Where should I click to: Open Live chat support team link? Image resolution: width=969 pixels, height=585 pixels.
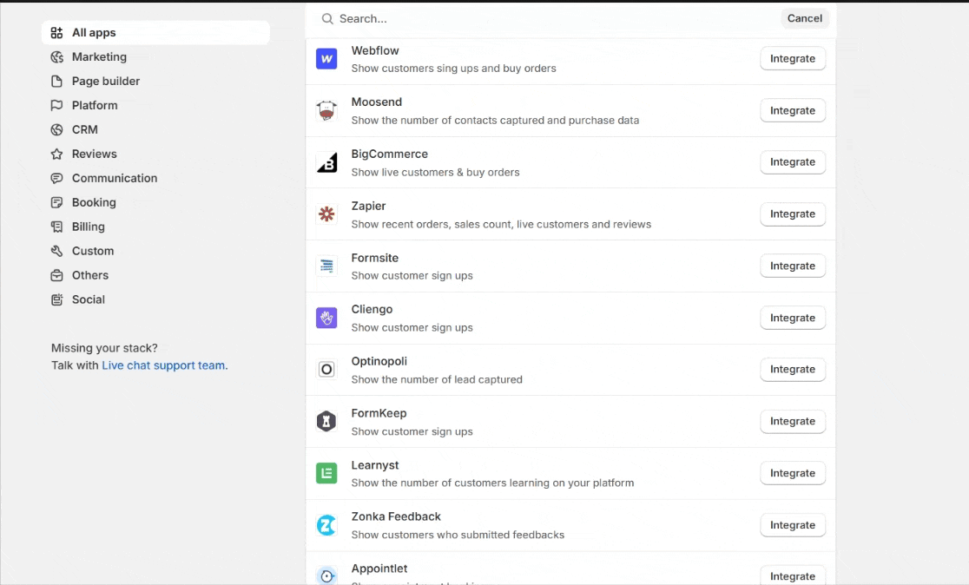tap(164, 365)
